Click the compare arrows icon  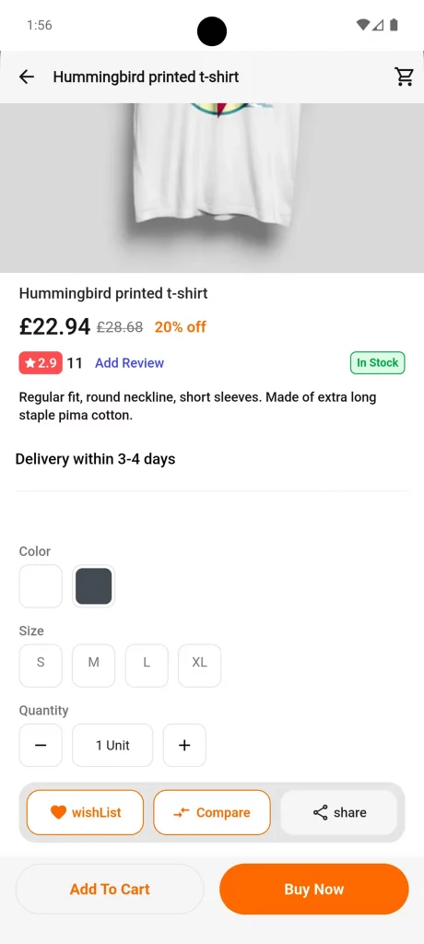182,812
